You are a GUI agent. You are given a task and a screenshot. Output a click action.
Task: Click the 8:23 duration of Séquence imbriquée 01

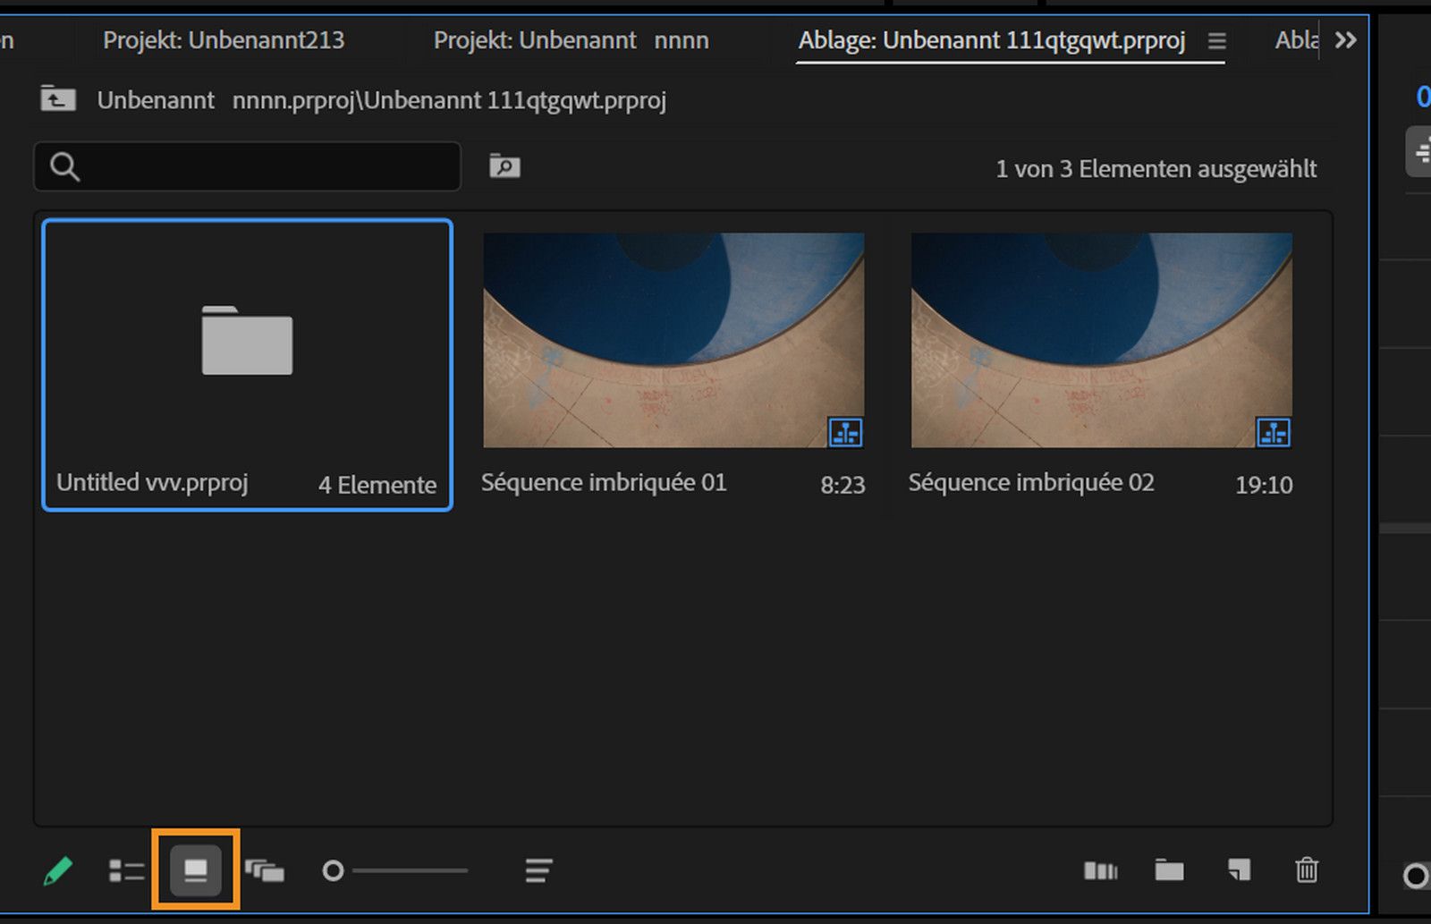pos(843,485)
